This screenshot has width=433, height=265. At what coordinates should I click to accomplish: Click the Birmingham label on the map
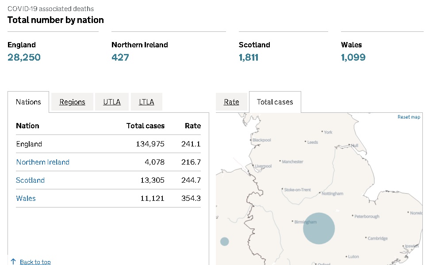click(305, 222)
